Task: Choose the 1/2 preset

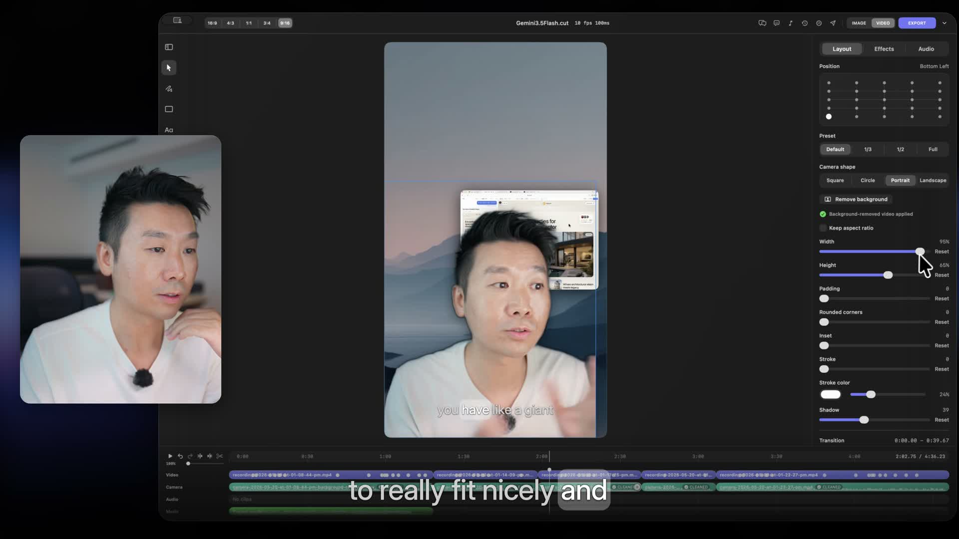Action: point(900,149)
